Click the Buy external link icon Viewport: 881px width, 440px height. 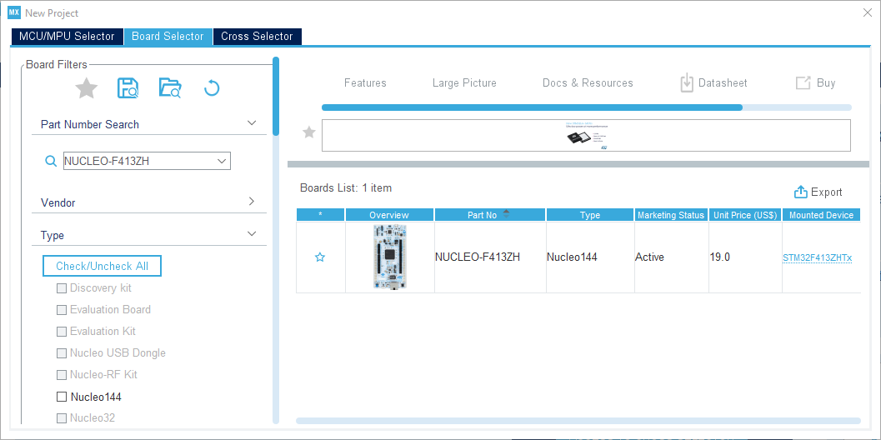pos(803,83)
